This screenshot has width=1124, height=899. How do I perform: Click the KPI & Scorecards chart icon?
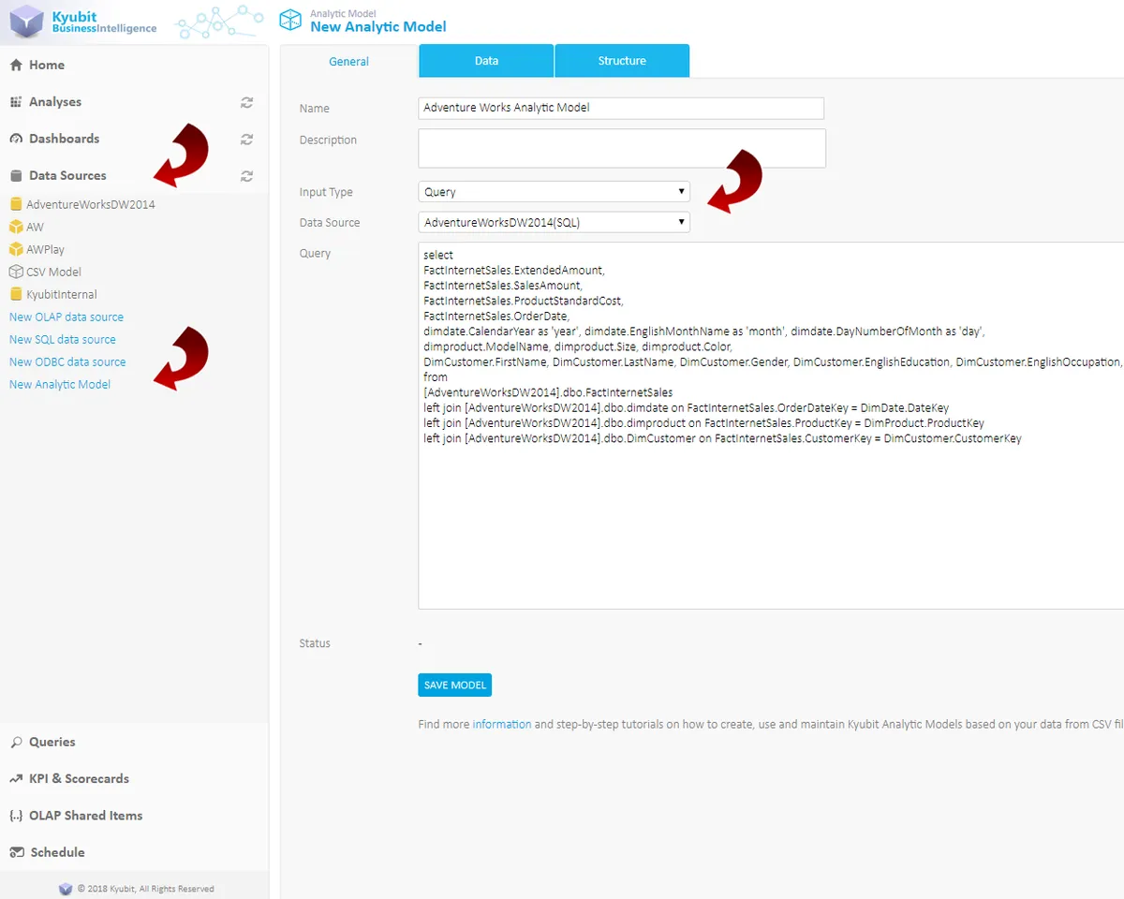pyautogui.click(x=16, y=779)
